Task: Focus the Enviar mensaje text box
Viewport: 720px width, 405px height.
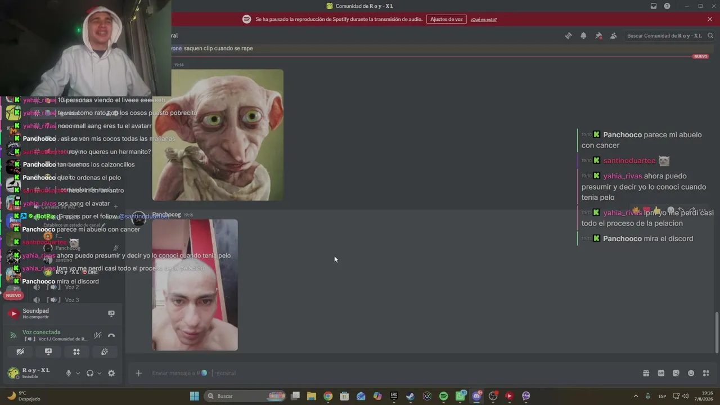Action: (x=394, y=373)
